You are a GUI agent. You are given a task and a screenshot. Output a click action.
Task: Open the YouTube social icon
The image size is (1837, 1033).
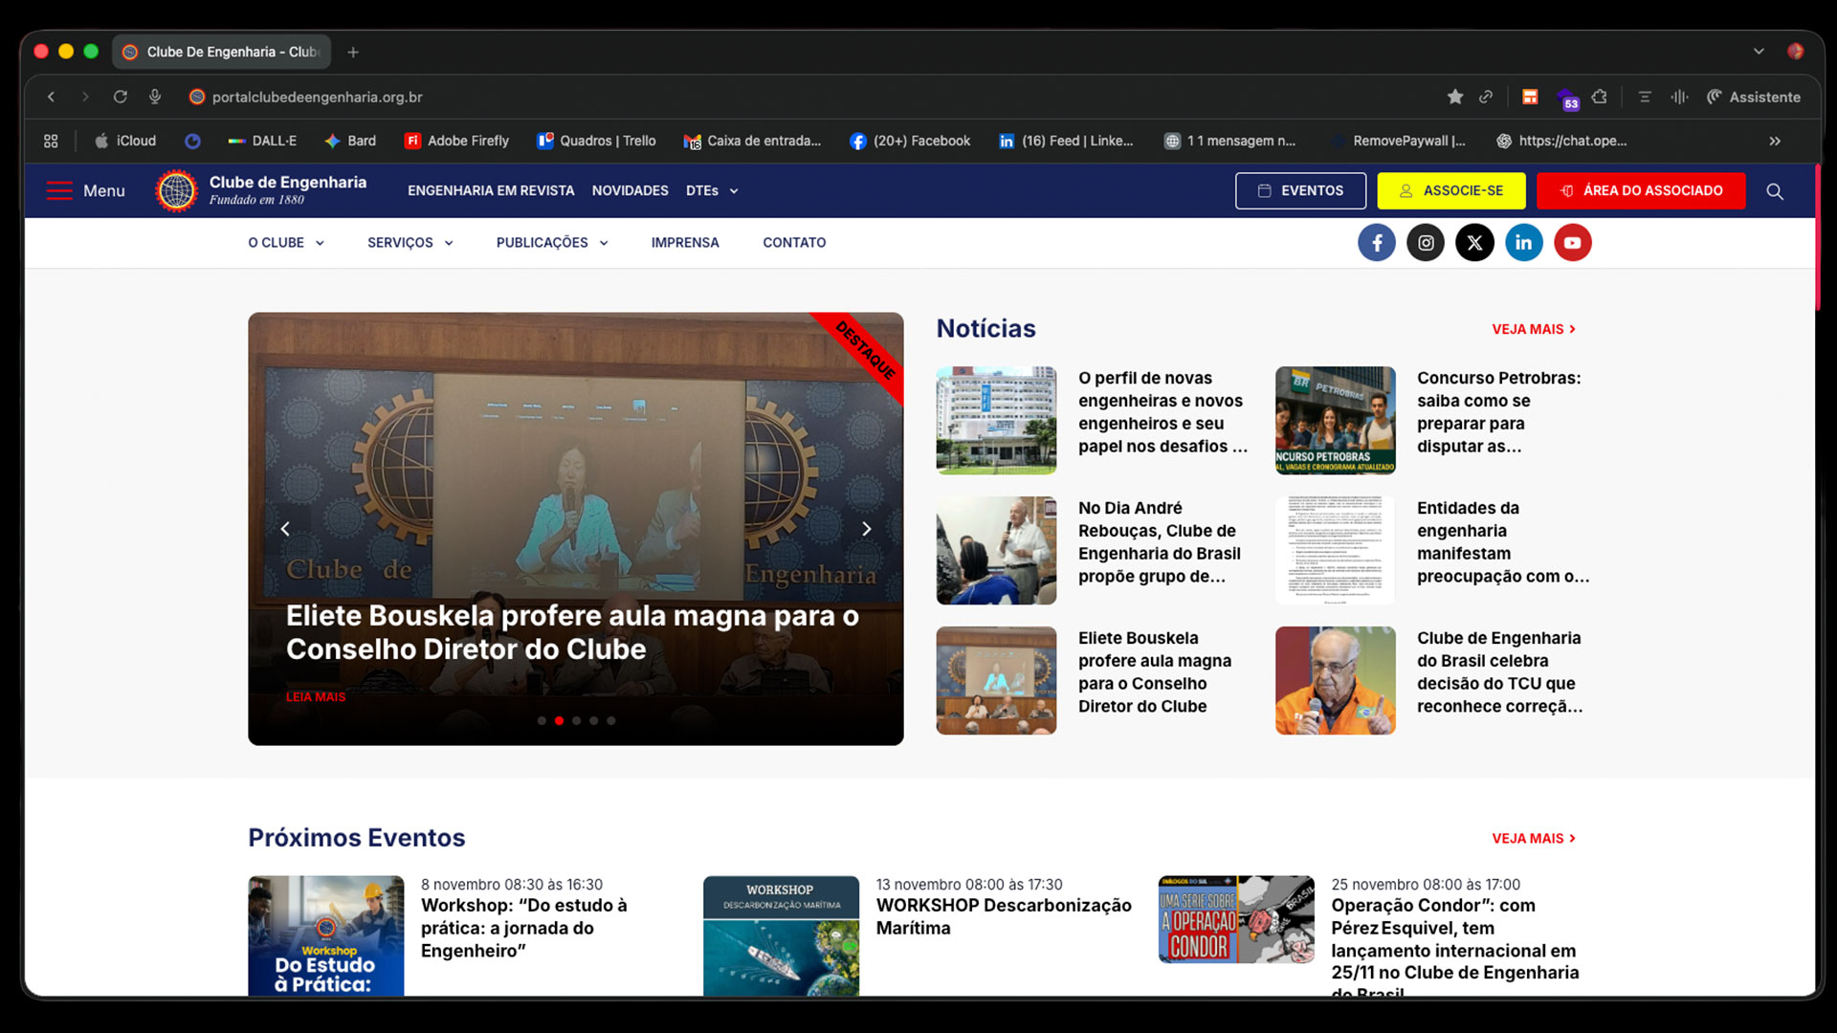point(1572,243)
